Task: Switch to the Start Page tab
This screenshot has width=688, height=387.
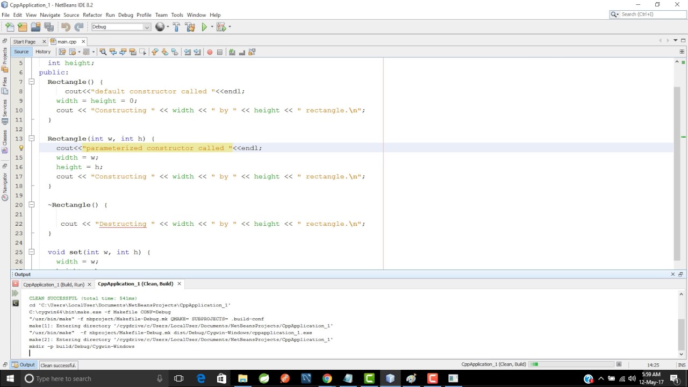Action: (24, 41)
